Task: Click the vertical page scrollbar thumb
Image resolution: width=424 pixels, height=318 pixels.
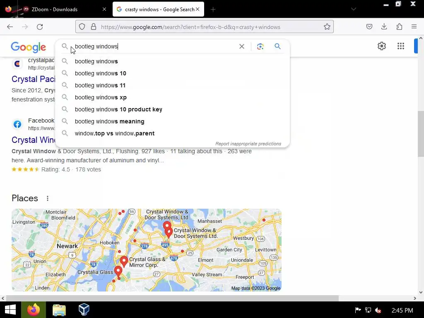Action: 421,134
